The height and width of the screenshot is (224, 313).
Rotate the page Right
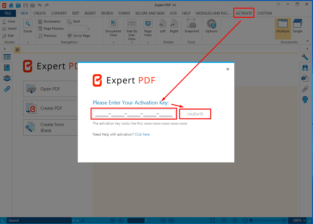click(174, 26)
